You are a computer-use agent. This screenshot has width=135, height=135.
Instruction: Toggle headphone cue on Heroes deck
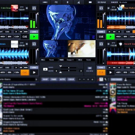(x=34, y=44)
